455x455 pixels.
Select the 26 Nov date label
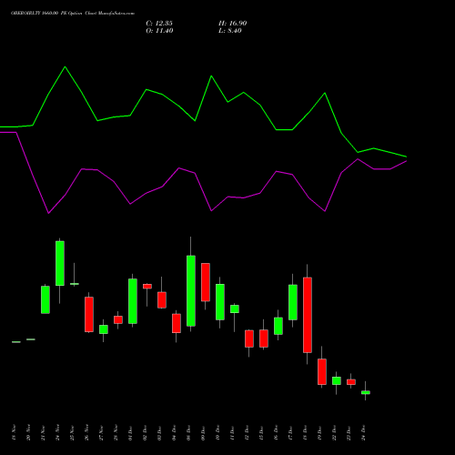86,432
